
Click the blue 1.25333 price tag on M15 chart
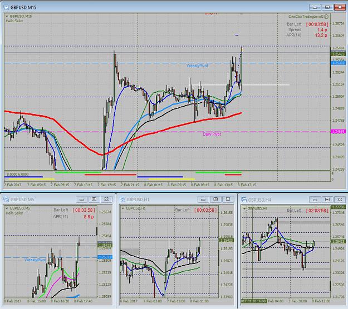pos(338,63)
